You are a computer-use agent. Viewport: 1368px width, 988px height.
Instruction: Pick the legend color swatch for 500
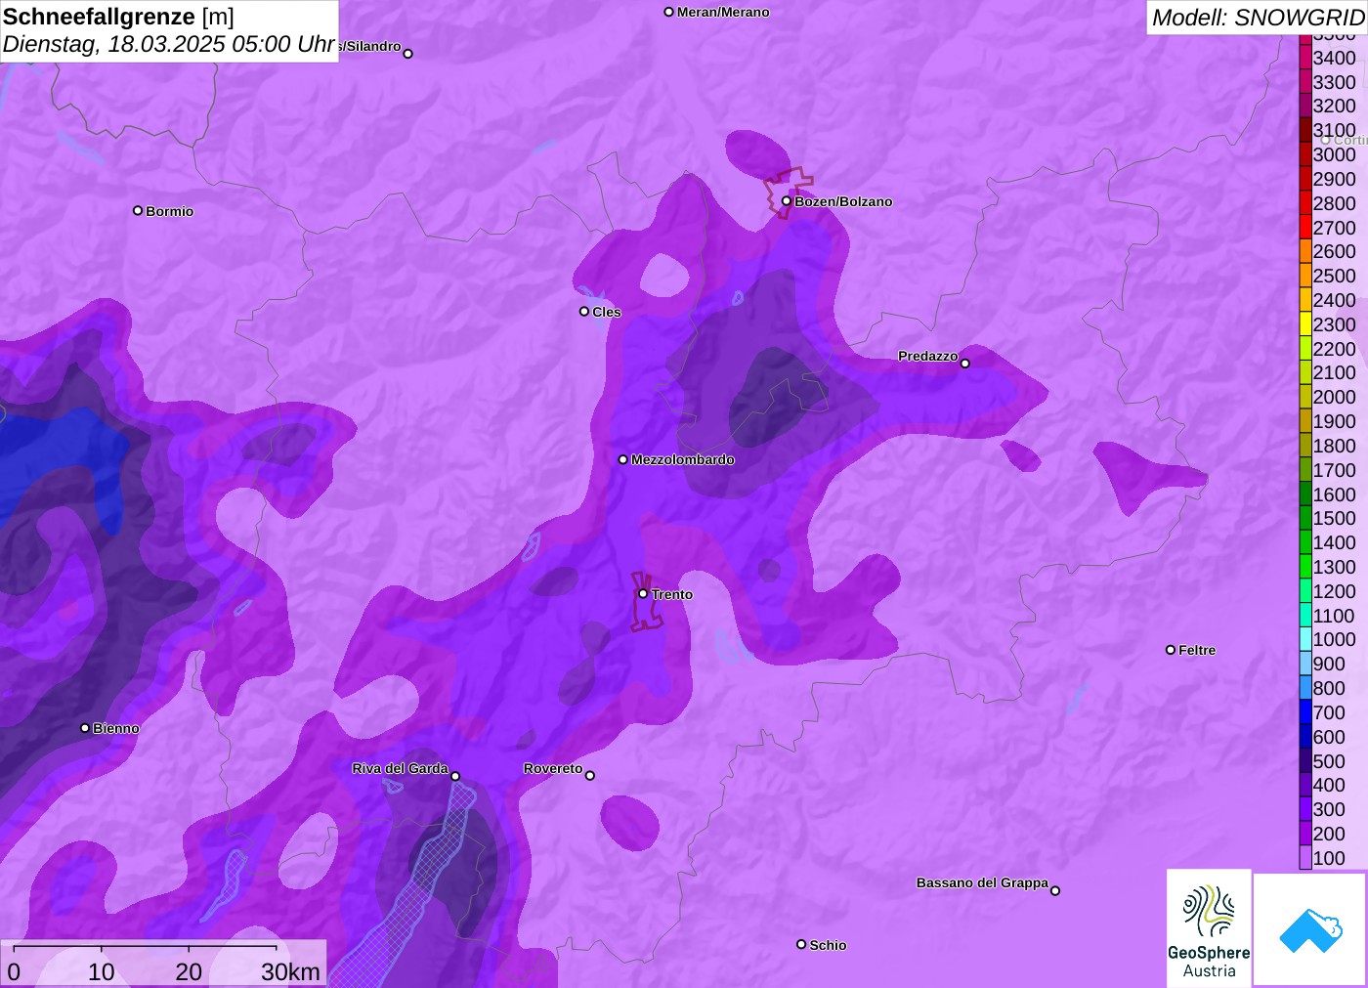coord(1305,760)
